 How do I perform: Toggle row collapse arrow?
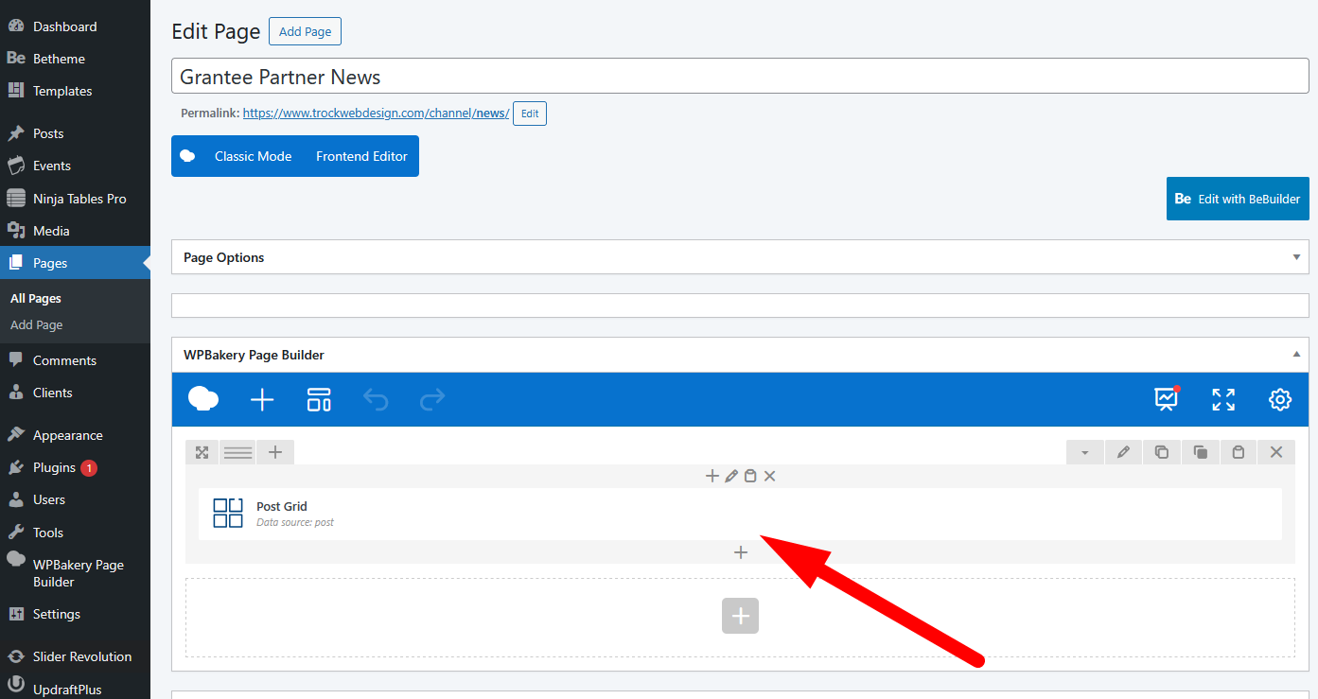pos(1084,452)
